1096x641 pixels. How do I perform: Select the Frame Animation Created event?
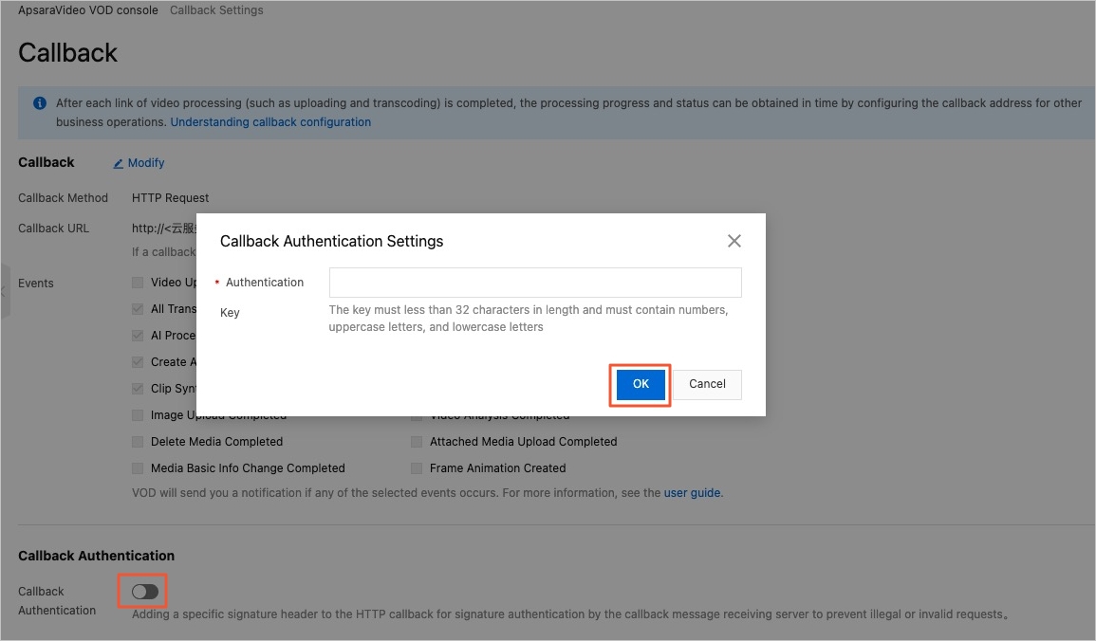416,467
